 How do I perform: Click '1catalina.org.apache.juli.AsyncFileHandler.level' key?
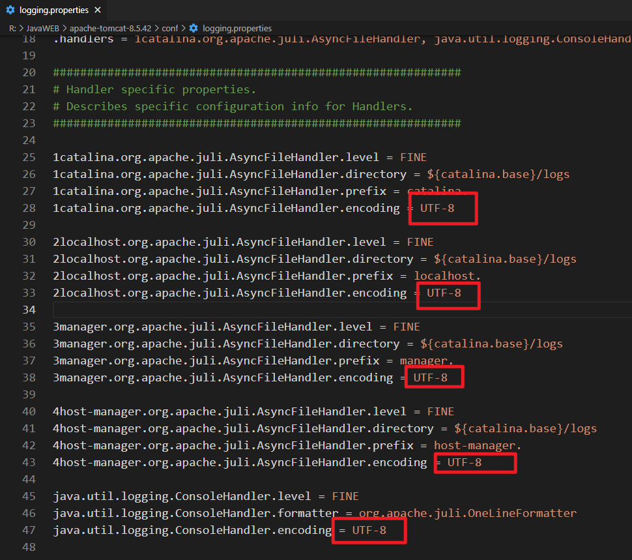[x=216, y=157]
